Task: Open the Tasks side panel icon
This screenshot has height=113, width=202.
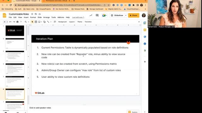Action: coord(145,37)
